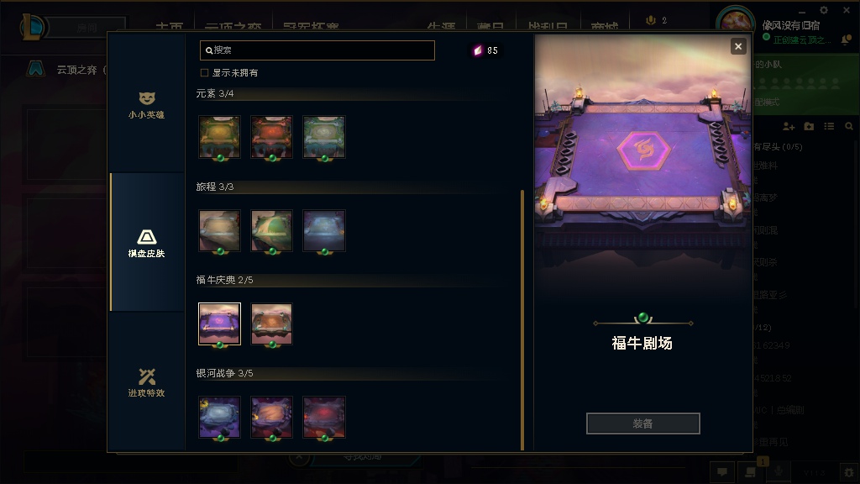Open the 小小英雄 little legends tab
Viewport: 860px width, 484px height.
point(146,104)
